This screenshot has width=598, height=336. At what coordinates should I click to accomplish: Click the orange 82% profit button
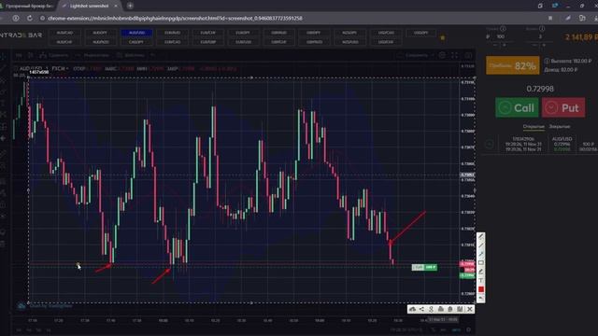pyautogui.click(x=513, y=65)
